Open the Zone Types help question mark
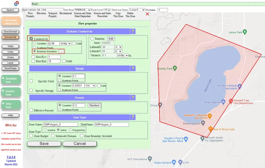 (133, 117)
